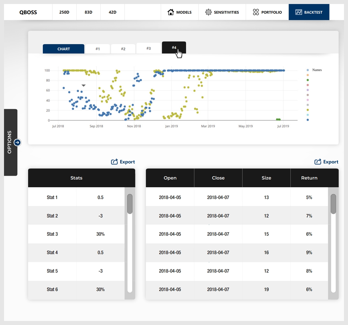Click the Export icon above Stats table

click(114, 162)
